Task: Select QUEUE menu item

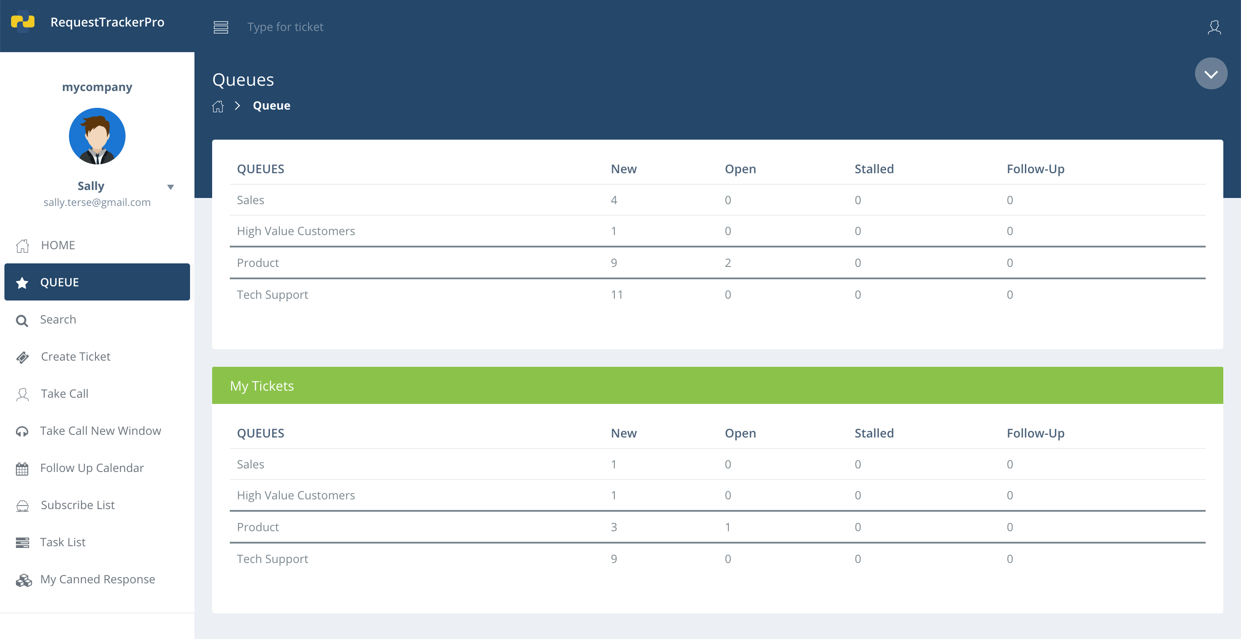Action: point(97,282)
